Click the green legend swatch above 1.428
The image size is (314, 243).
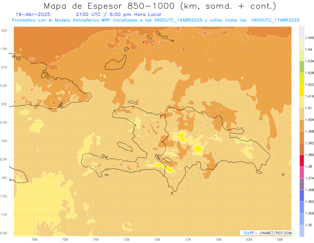tap(302, 67)
